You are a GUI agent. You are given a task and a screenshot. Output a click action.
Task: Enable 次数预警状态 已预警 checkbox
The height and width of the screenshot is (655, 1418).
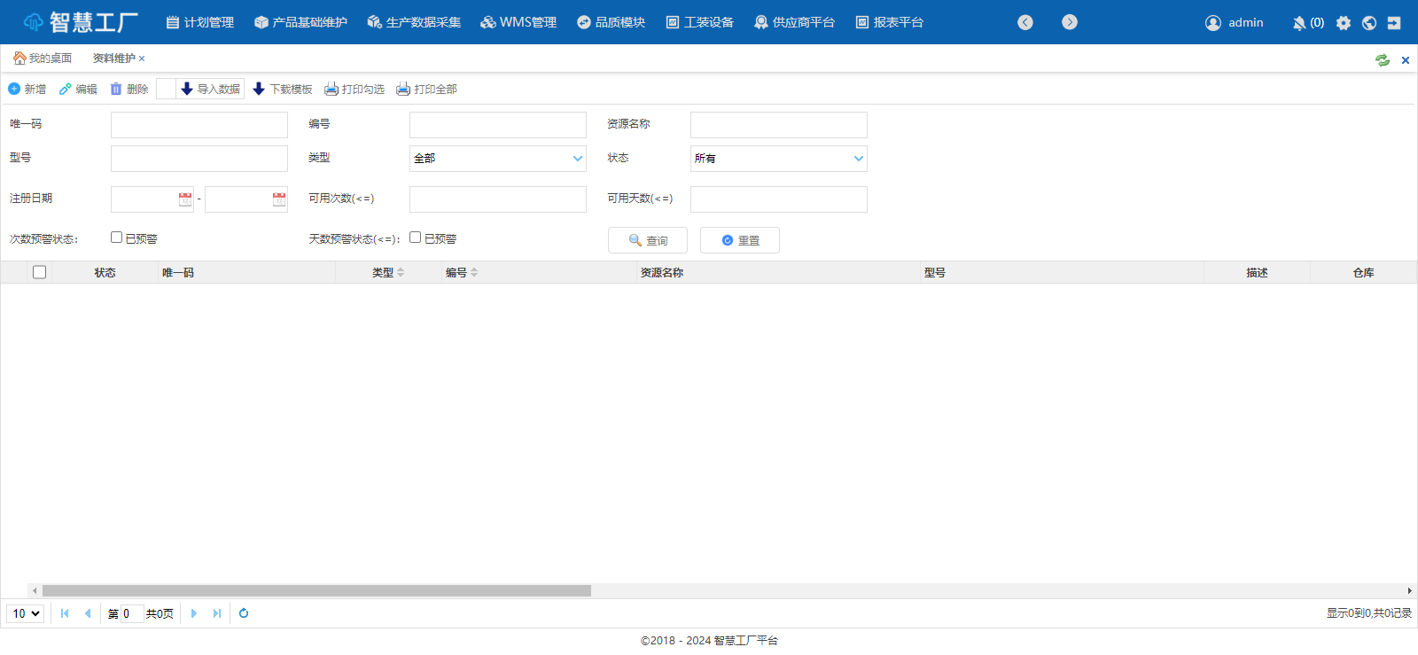[116, 238]
